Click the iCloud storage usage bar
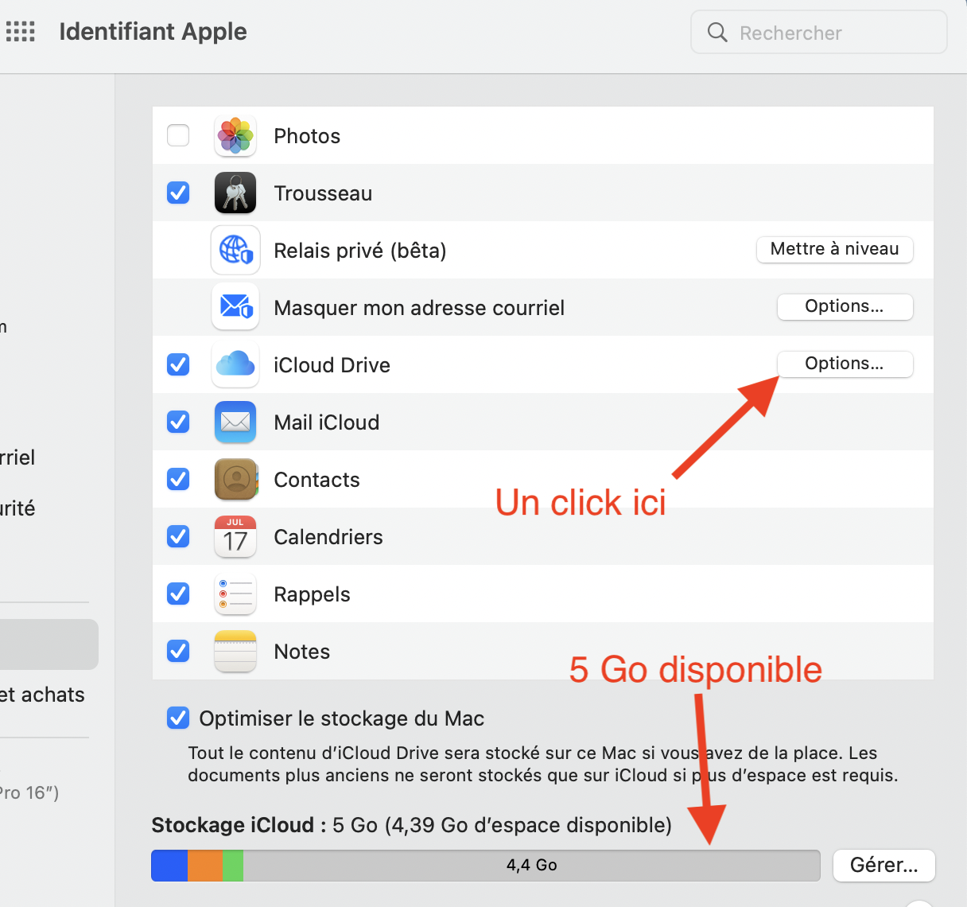967x907 pixels. click(485, 865)
